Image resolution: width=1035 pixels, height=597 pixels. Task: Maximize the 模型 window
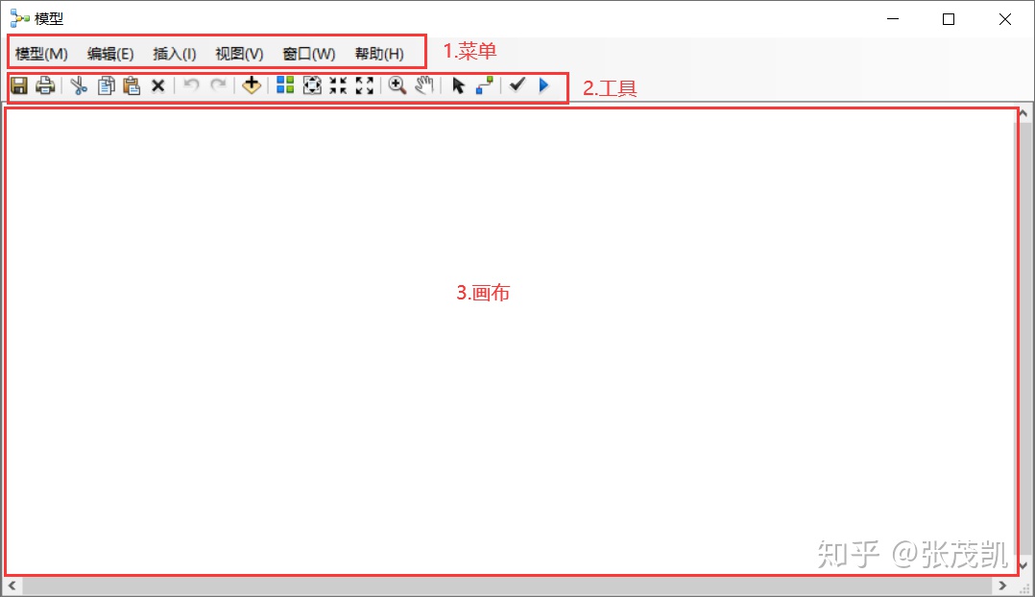(x=949, y=19)
